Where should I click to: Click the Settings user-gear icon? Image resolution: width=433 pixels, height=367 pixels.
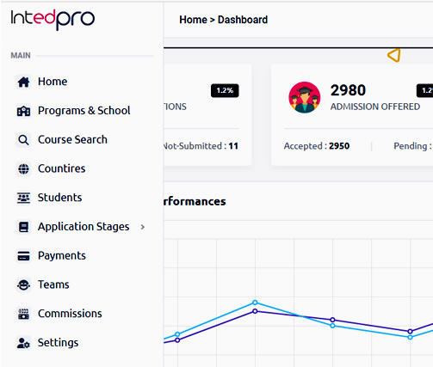pyautogui.click(x=23, y=343)
